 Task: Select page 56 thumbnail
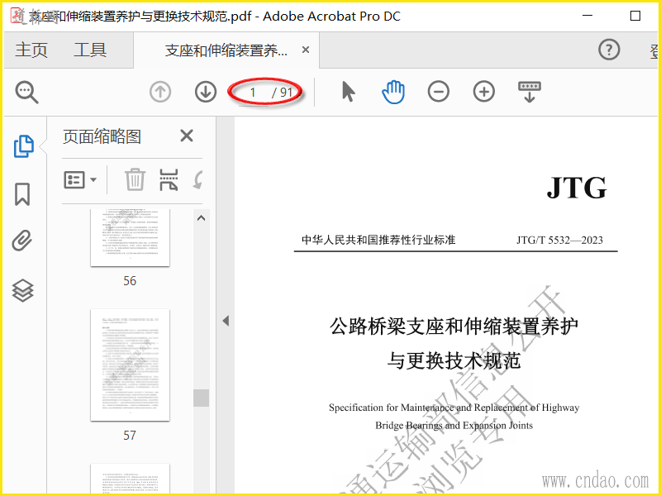point(131,237)
